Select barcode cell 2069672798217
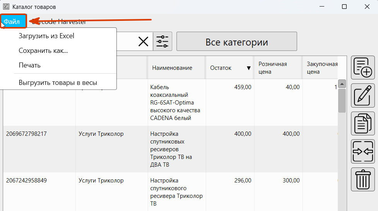 pos(26,134)
